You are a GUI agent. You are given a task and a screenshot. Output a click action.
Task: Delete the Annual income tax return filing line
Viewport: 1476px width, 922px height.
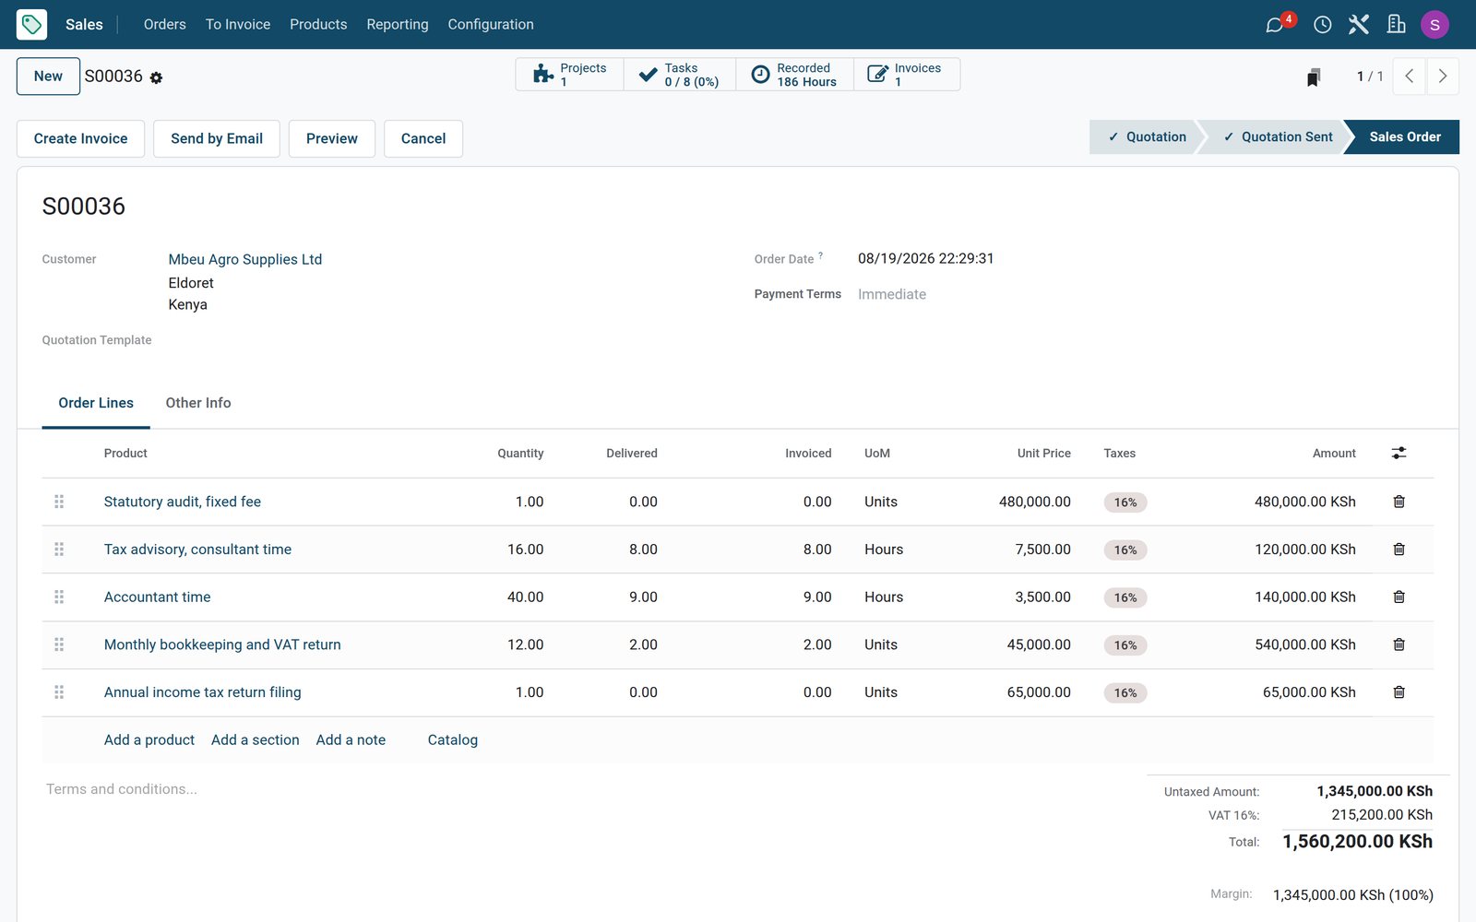[1399, 692]
